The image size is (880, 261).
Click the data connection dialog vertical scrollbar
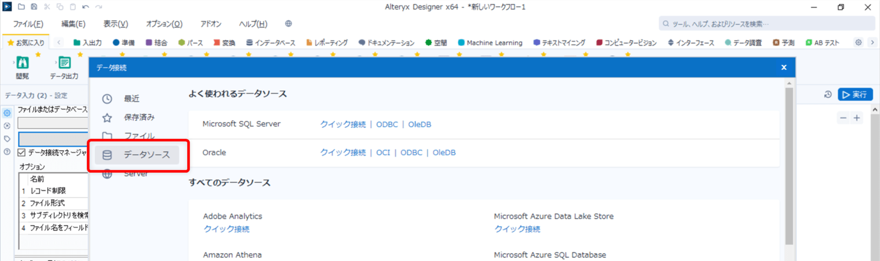click(789, 166)
